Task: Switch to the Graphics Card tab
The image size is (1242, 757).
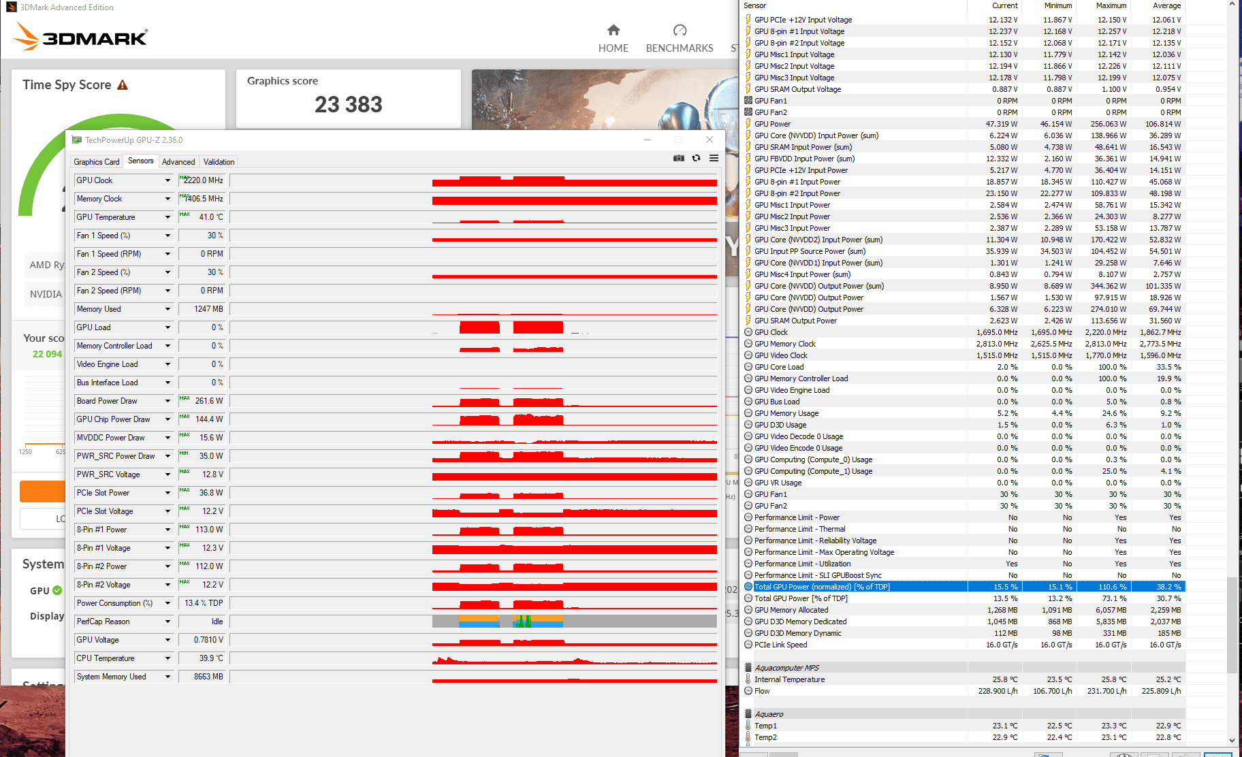Action: (x=97, y=162)
